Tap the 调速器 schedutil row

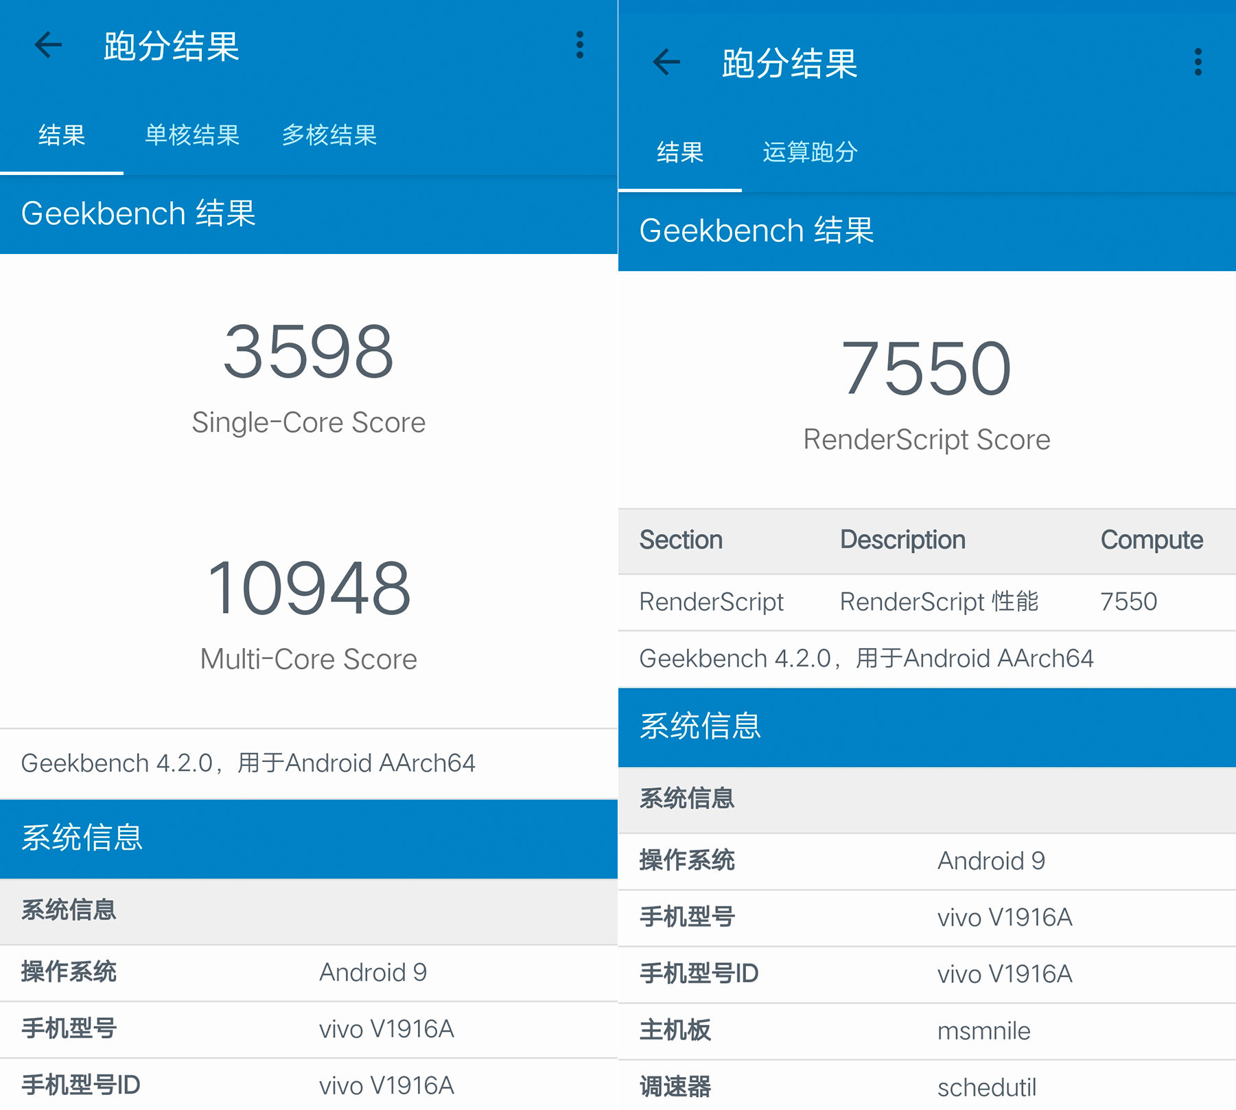pos(926,1086)
